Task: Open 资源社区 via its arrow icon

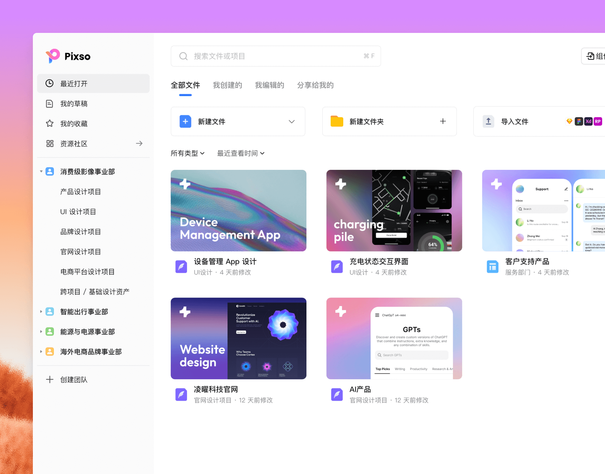Action: [x=139, y=144]
